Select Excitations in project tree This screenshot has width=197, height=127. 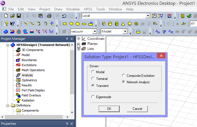pyautogui.click(x=29, y=65)
